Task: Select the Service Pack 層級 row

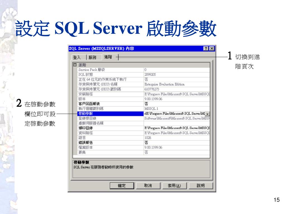Action: (x=144, y=70)
